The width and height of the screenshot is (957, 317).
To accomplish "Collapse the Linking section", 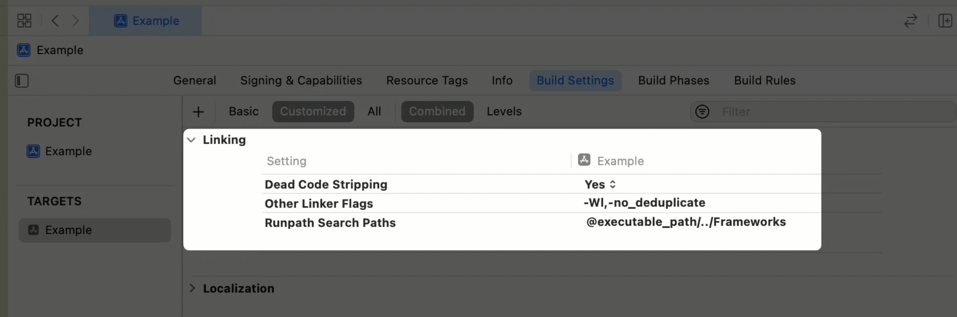I will [192, 140].
